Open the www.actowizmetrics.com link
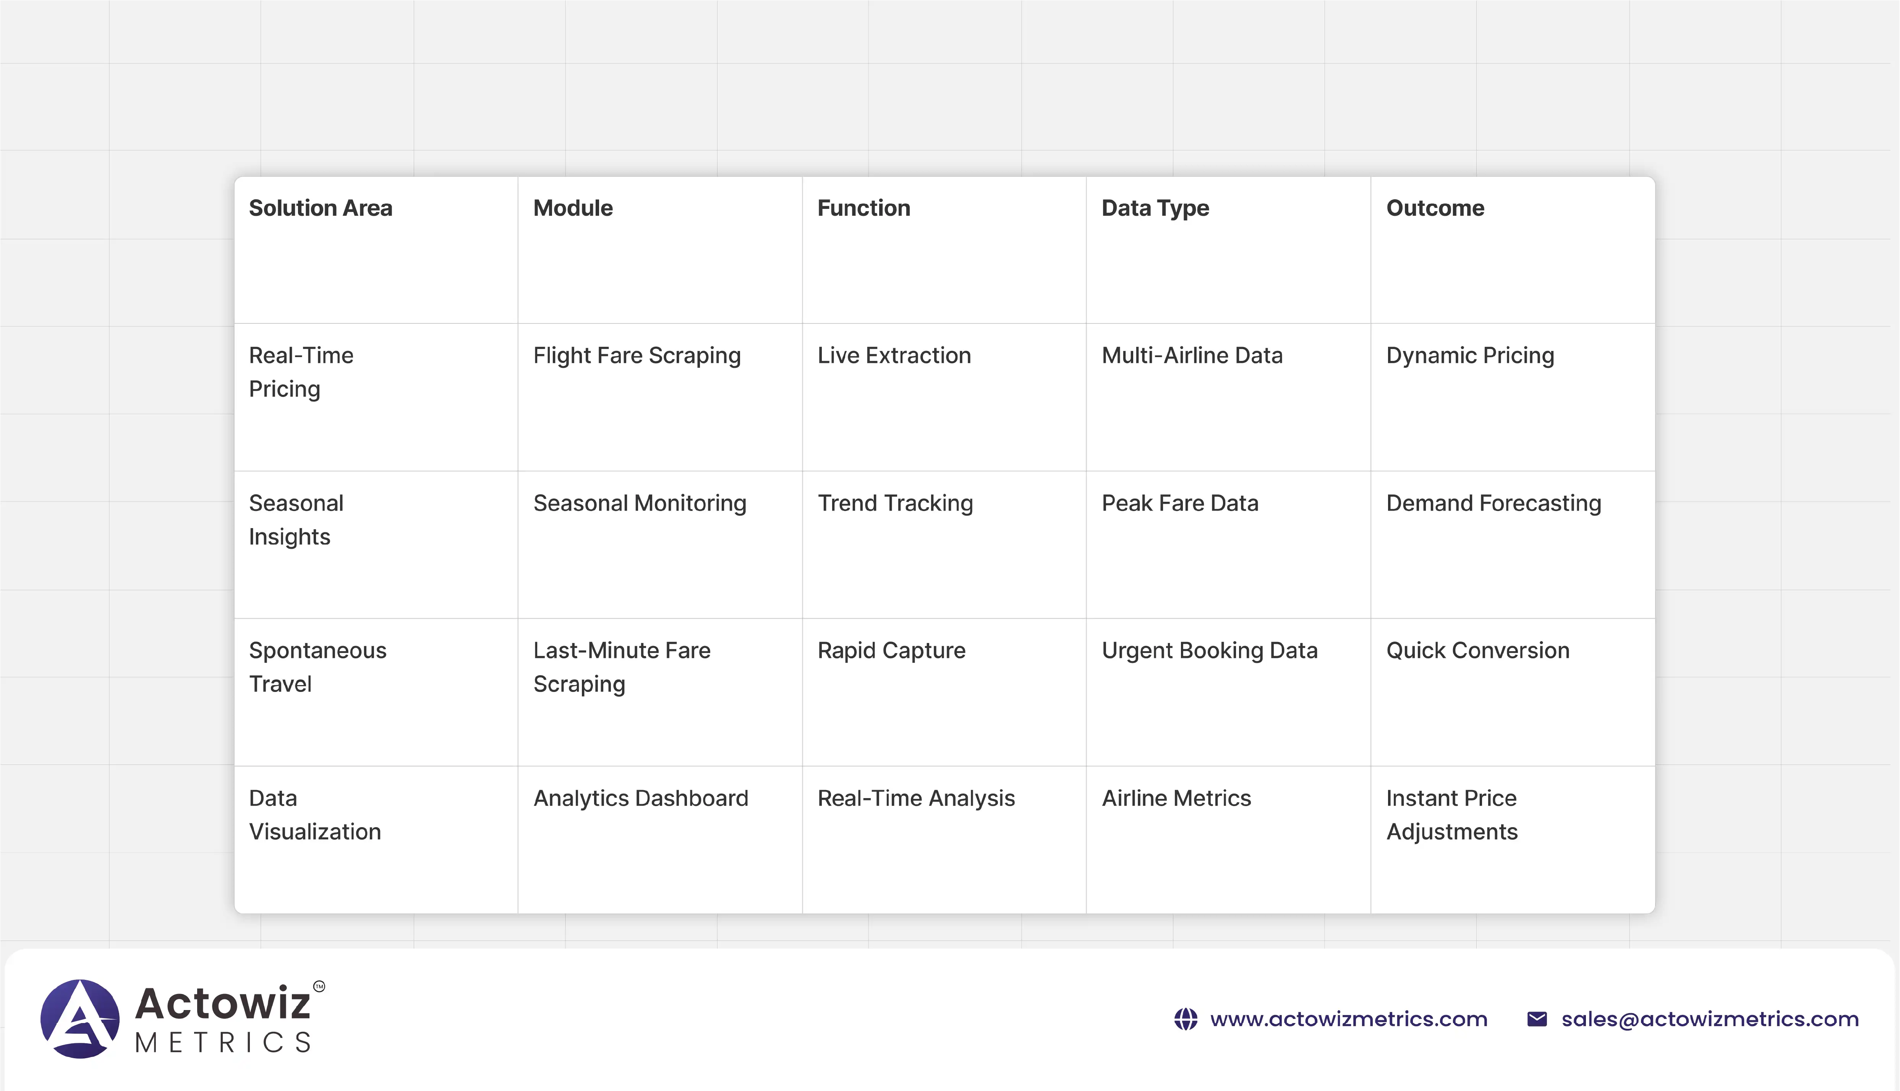Viewport: 1900px width, 1091px height. 1348,1019
